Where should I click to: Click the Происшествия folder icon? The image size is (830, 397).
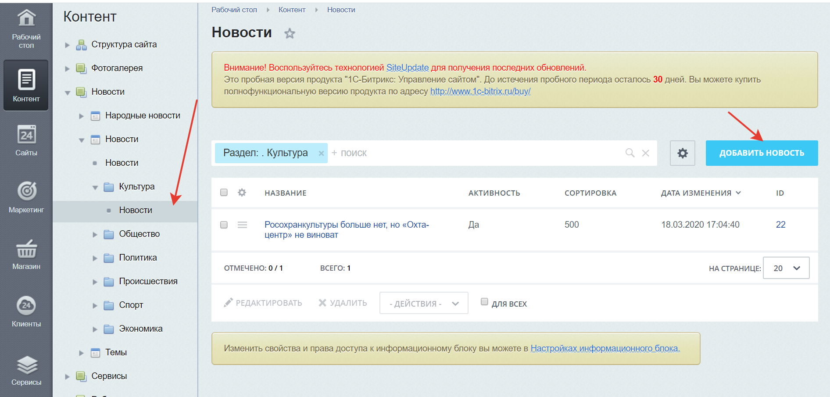[x=109, y=282]
